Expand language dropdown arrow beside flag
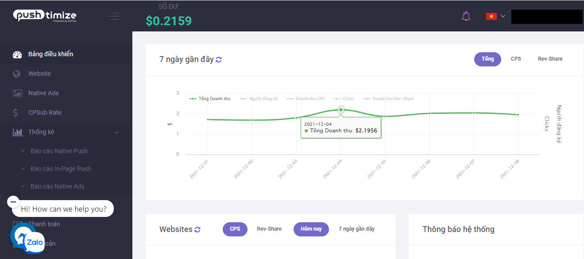 tap(503, 16)
